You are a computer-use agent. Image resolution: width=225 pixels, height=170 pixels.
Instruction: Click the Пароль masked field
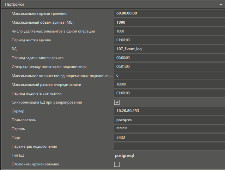coord(170,129)
